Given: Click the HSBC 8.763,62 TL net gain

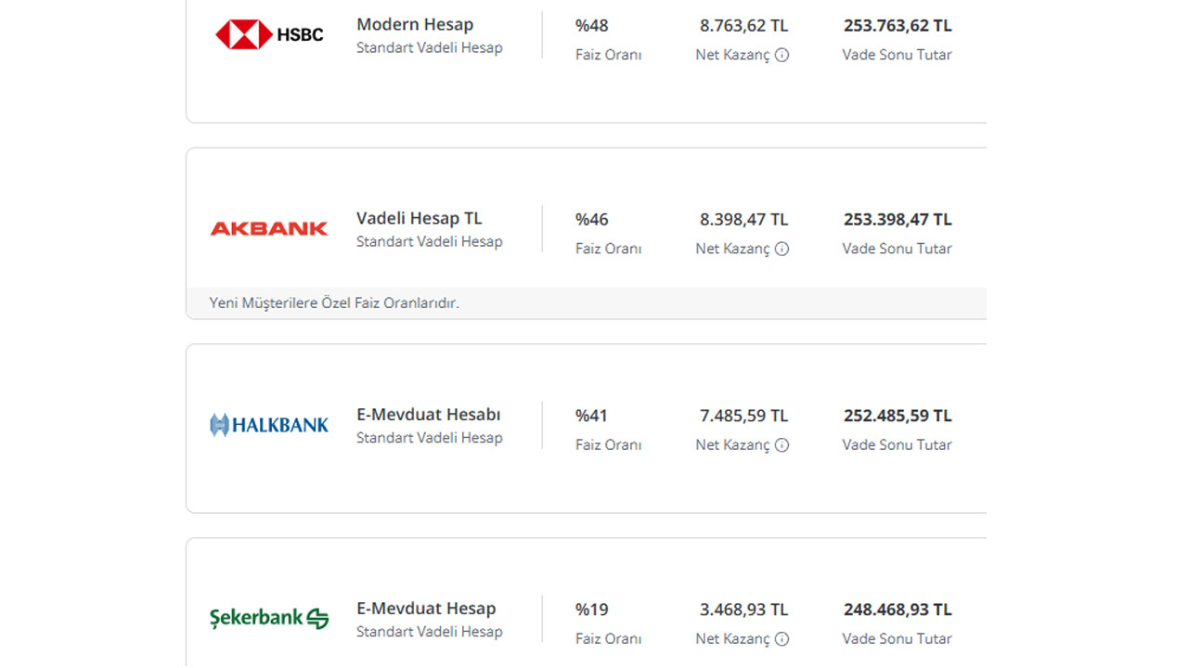Looking at the screenshot, I should [x=743, y=26].
